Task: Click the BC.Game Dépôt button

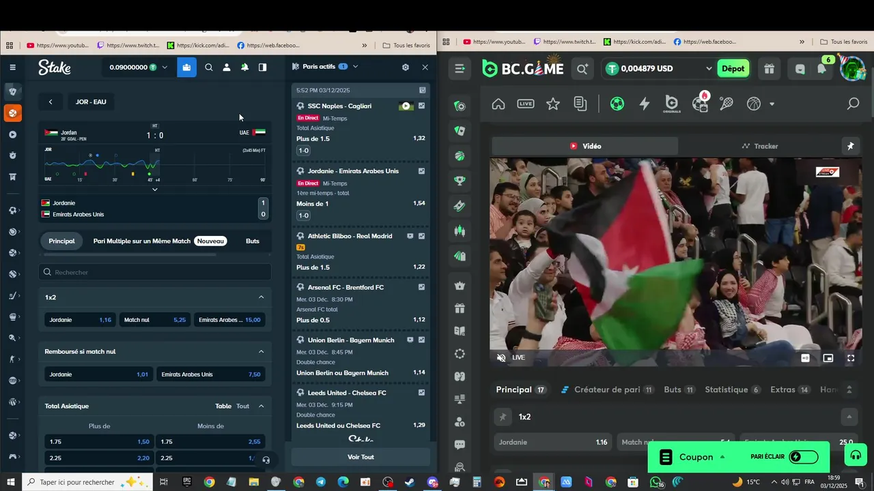Action: [x=733, y=69]
